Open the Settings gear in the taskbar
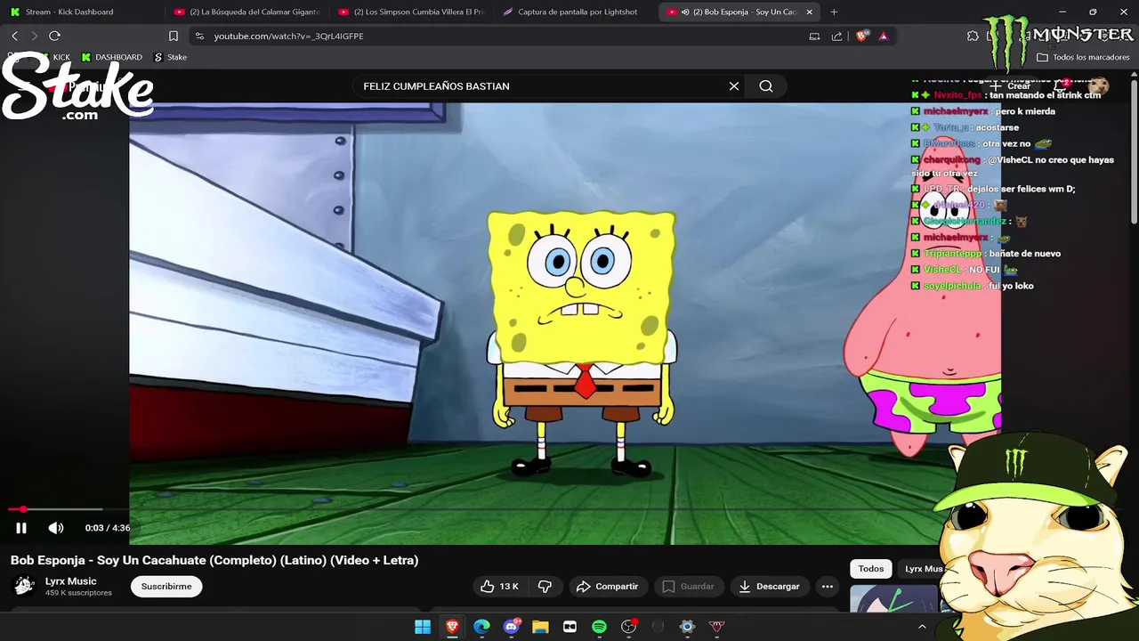The height and width of the screenshot is (641, 1139). click(687, 627)
